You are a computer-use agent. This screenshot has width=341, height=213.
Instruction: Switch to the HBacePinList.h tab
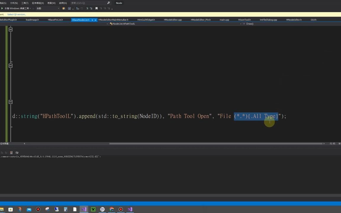(x=55, y=20)
